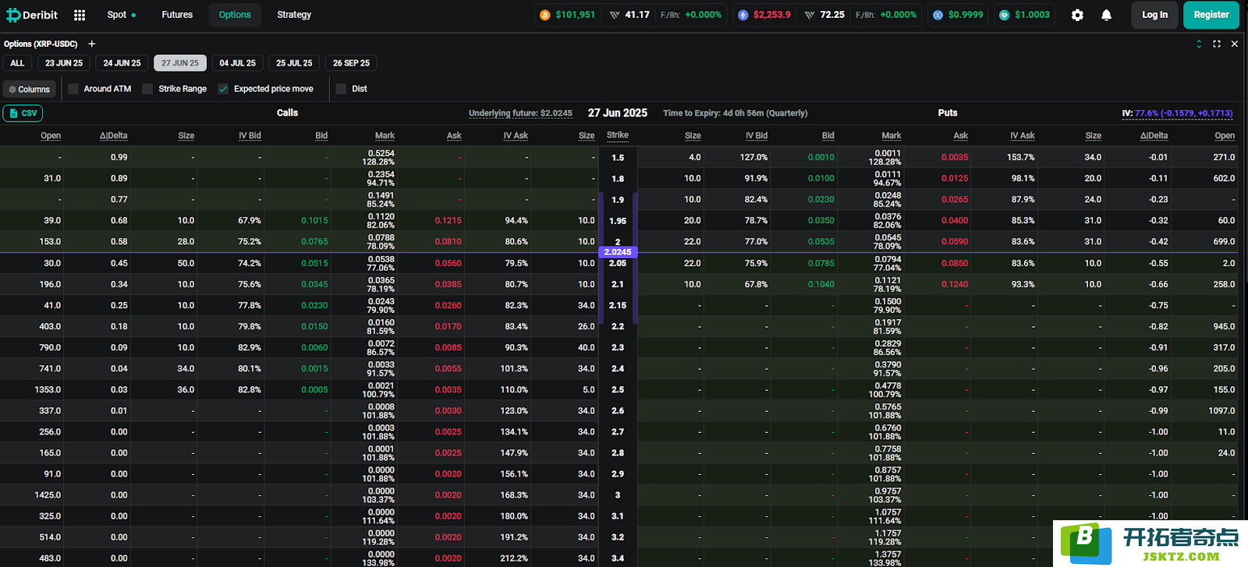Add a new options tab with plus icon
Screen dimensions: 1248x567
click(91, 44)
